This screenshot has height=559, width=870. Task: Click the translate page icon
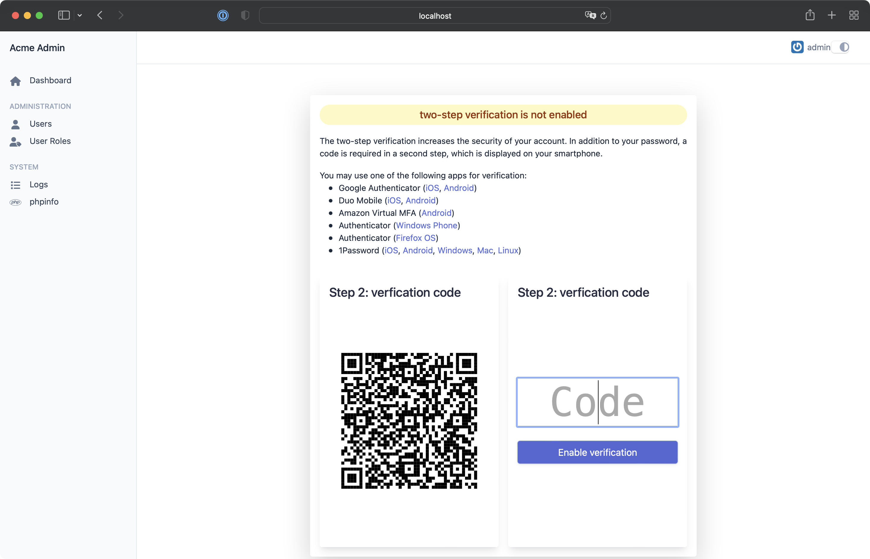tap(590, 15)
